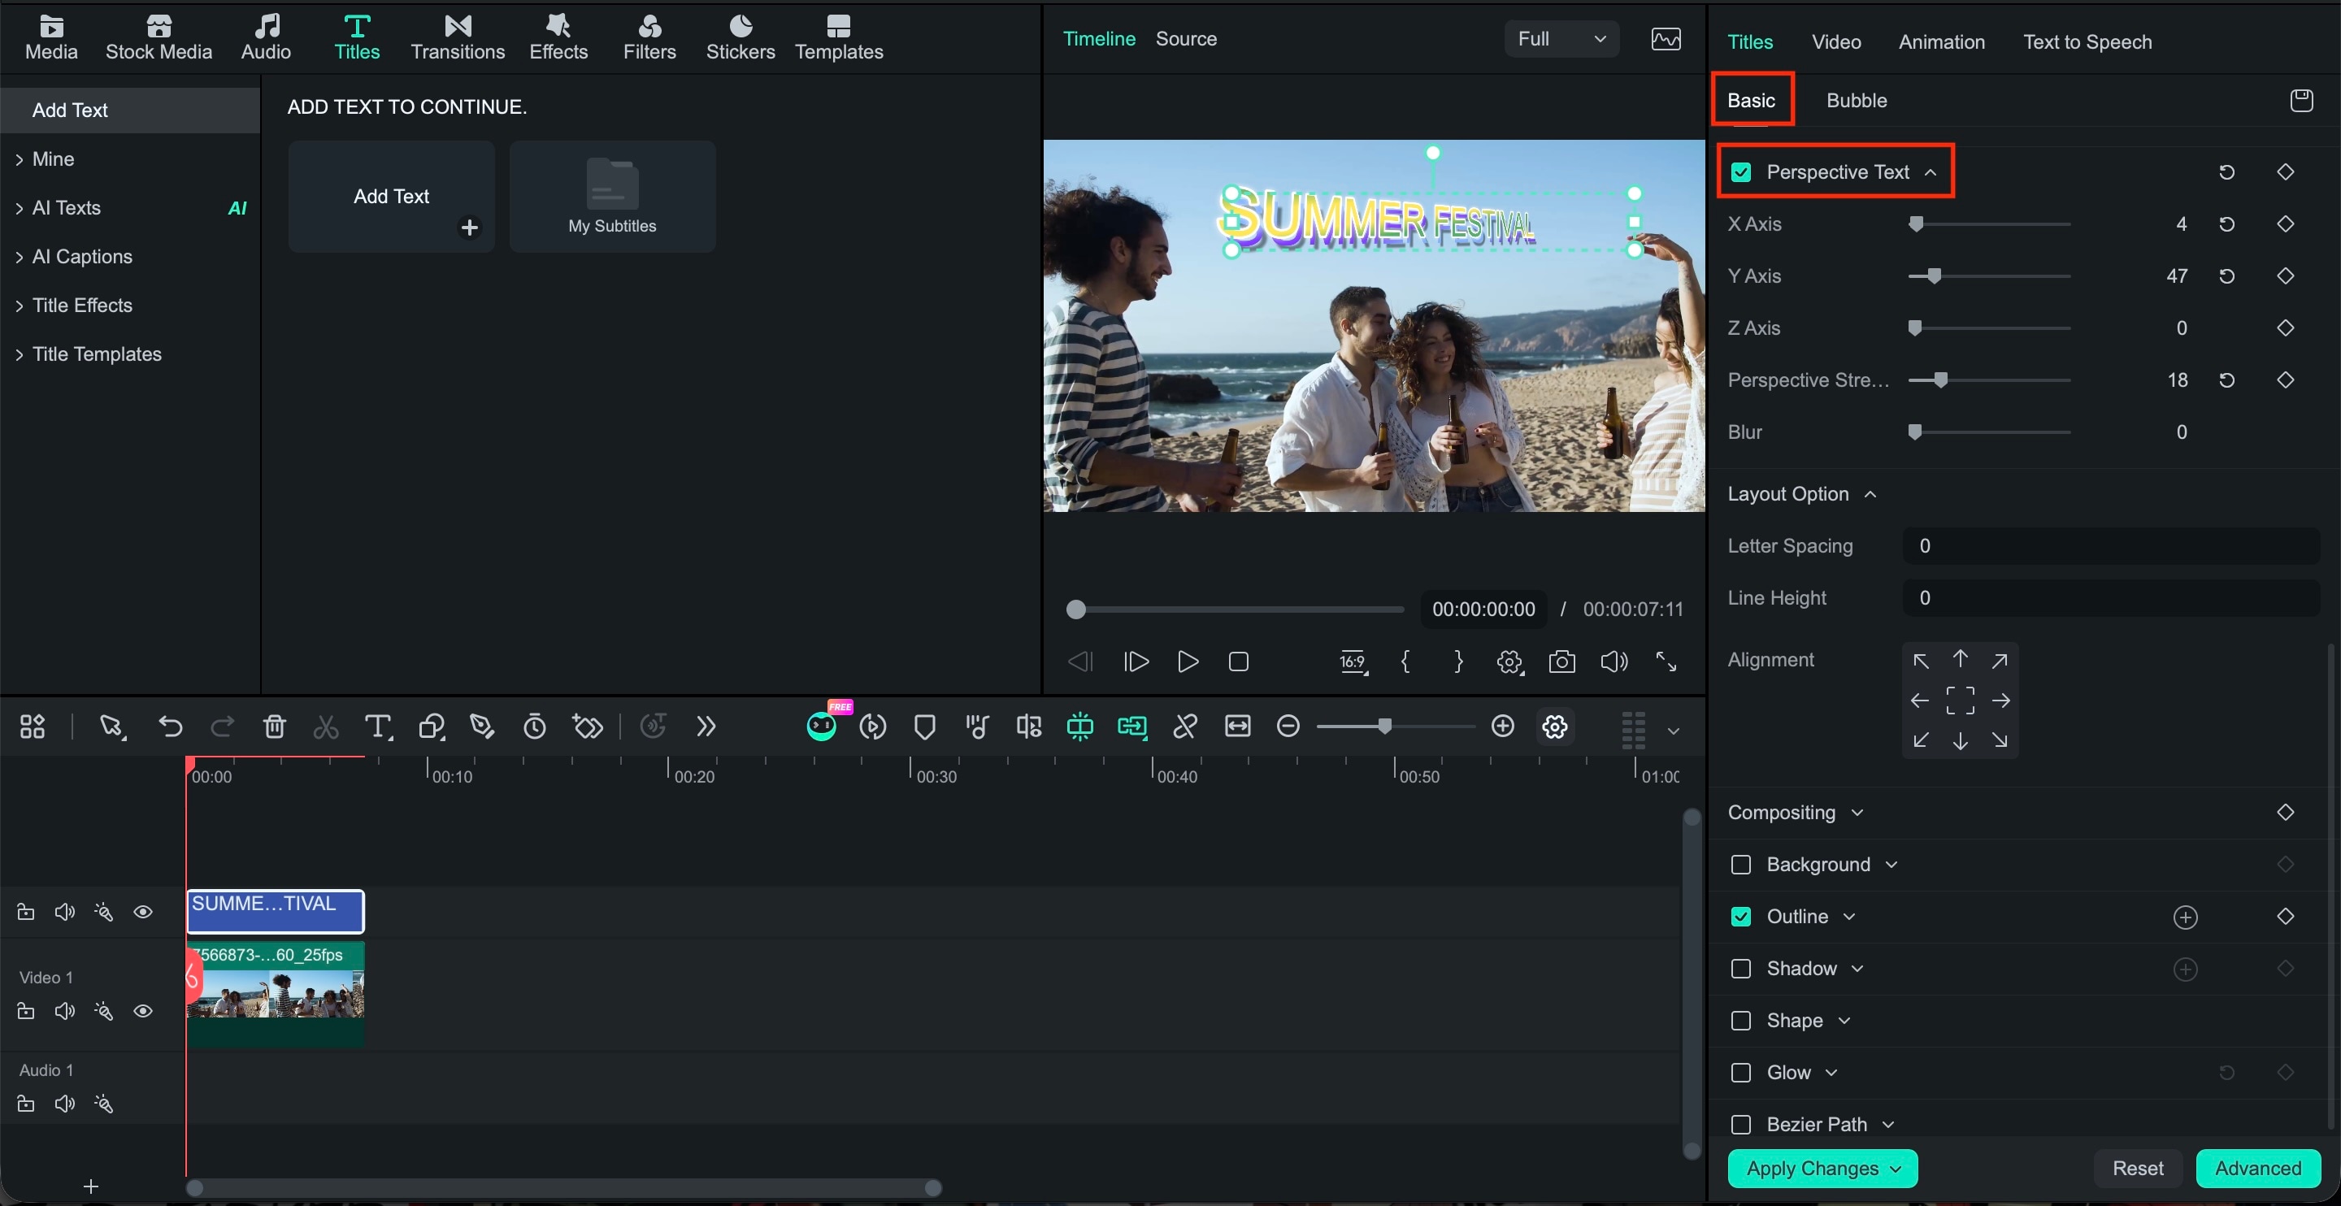
Task: Click the plus icon on Outline row
Action: (2185, 917)
